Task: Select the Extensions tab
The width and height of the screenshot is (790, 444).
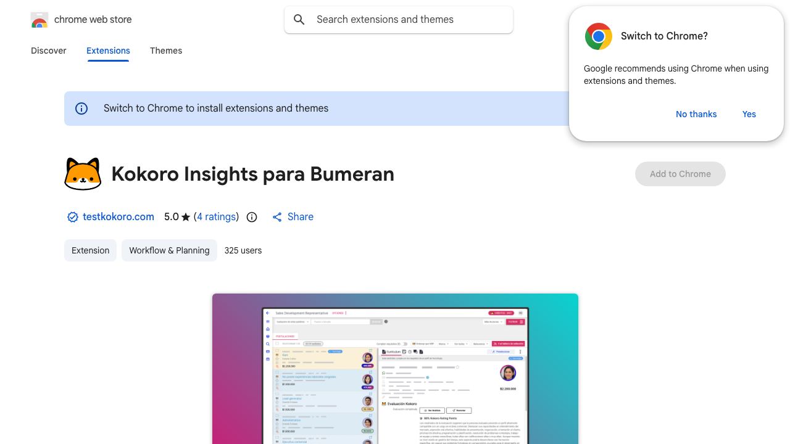Action: click(x=108, y=51)
